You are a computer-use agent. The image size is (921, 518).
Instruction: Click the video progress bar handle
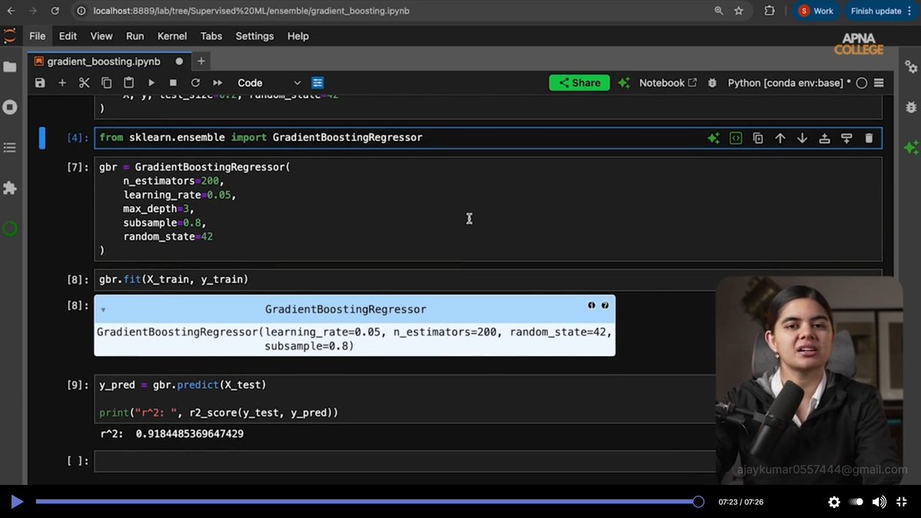(698, 502)
